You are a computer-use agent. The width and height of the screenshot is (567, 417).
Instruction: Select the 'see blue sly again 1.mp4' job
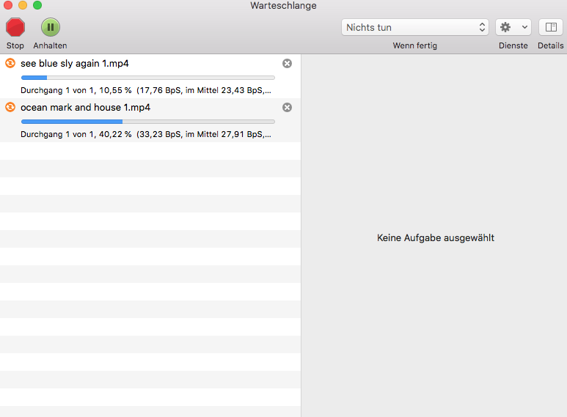coord(75,64)
